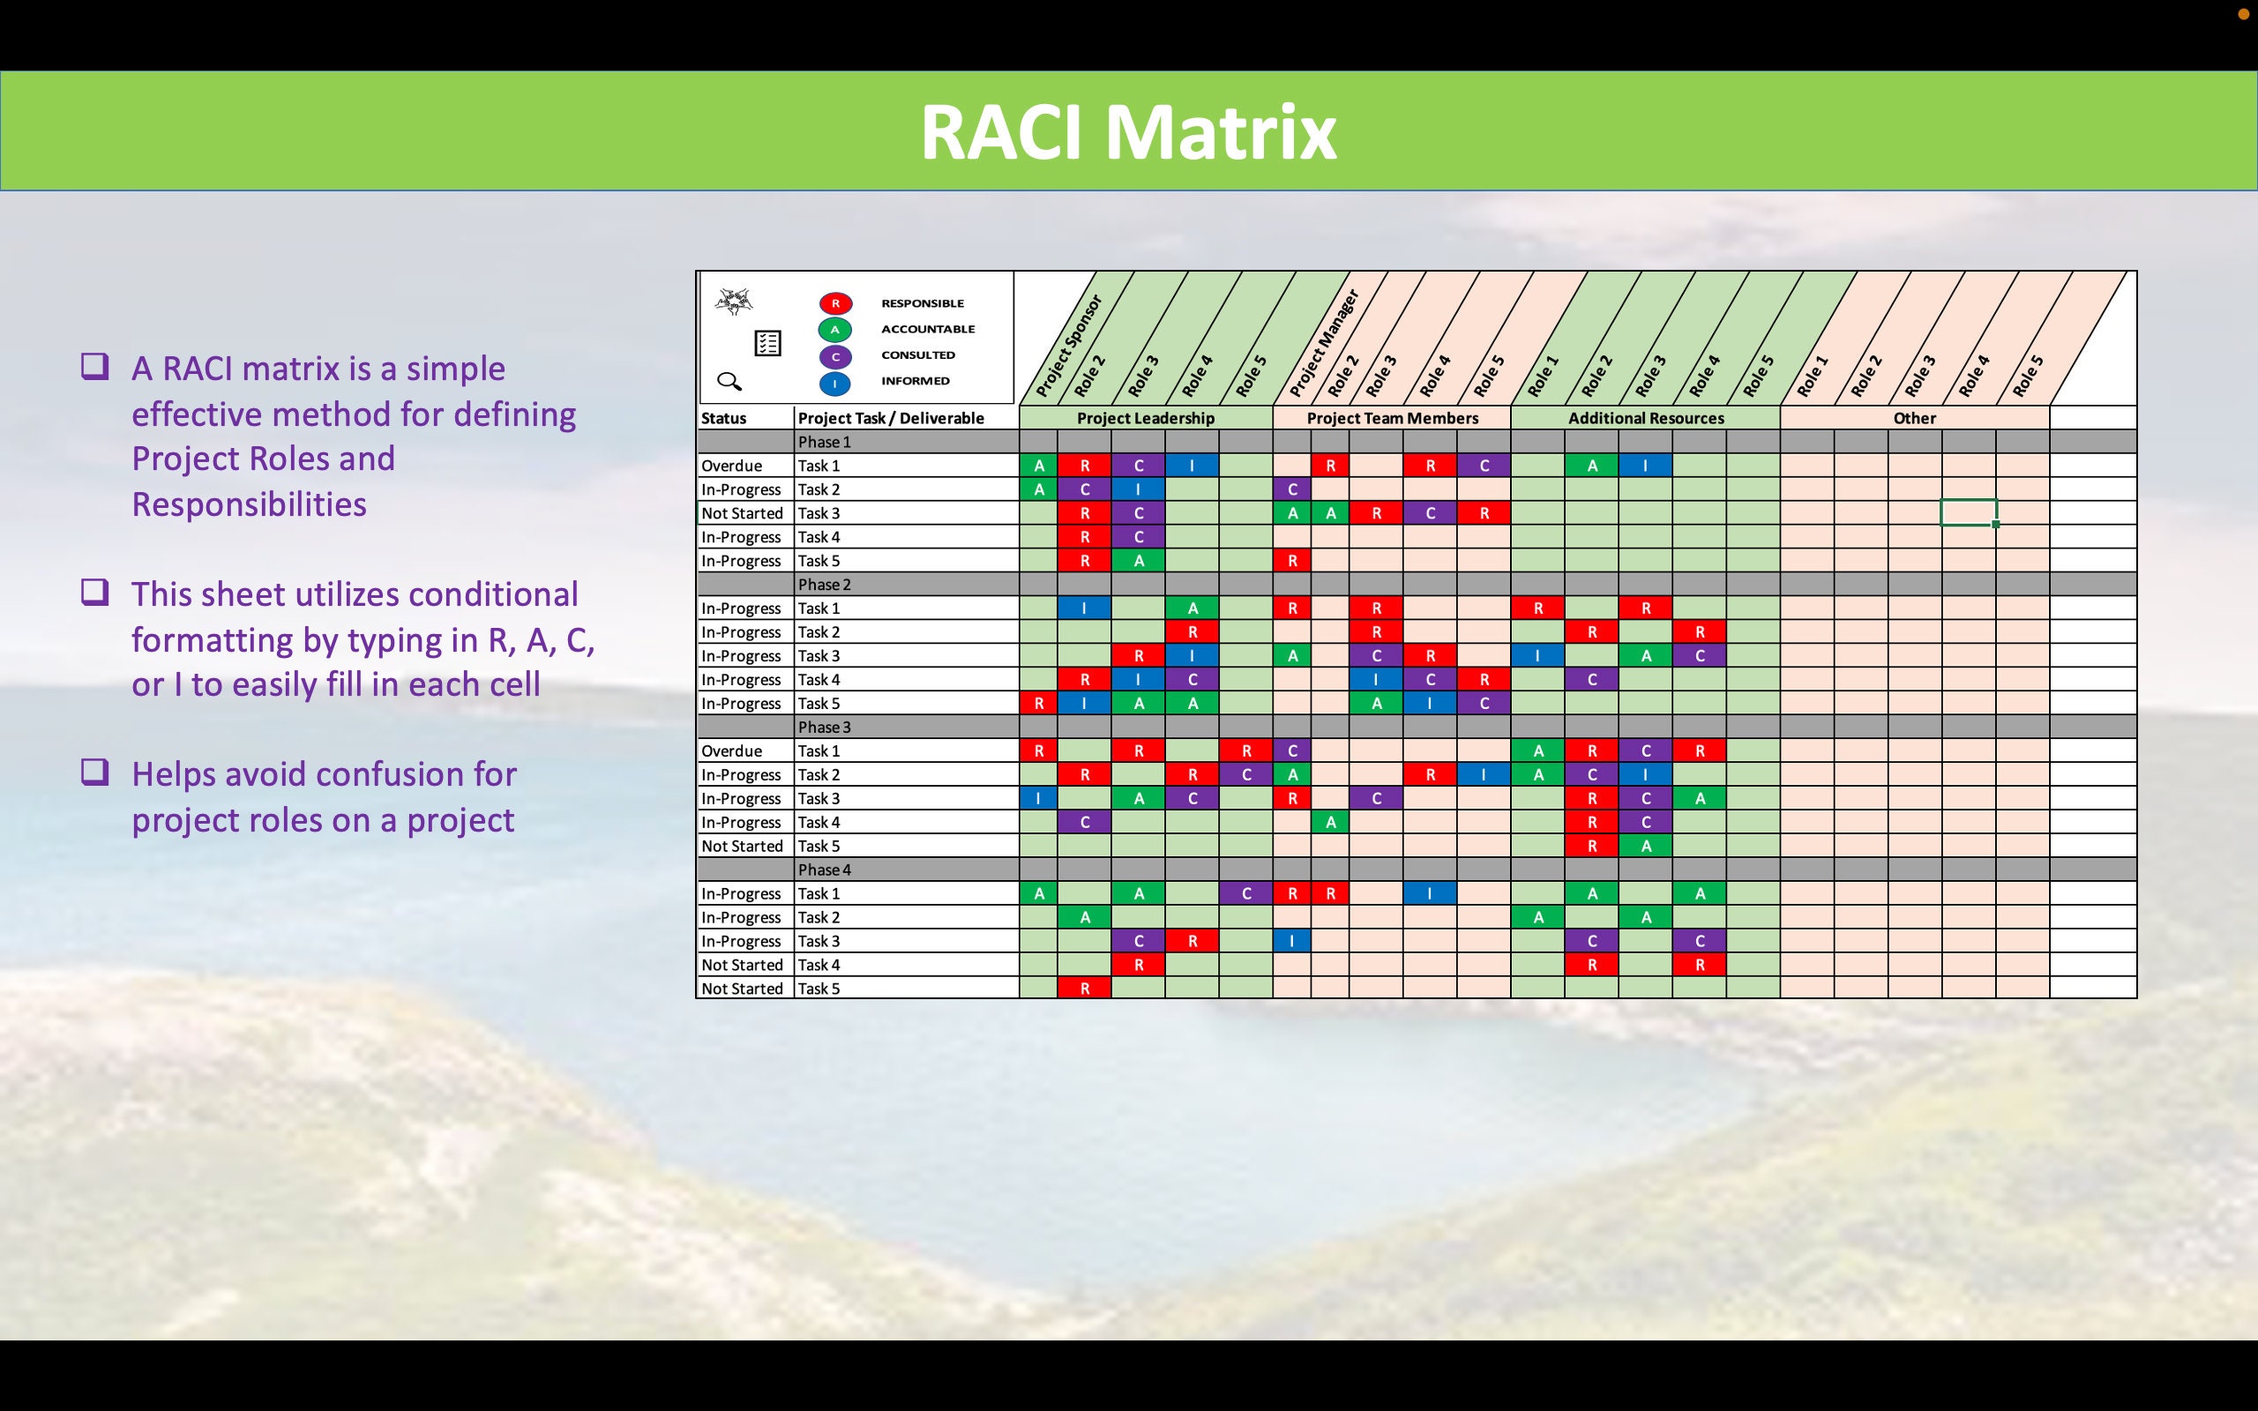Click the blue Informed legend circle

tap(835, 384)
